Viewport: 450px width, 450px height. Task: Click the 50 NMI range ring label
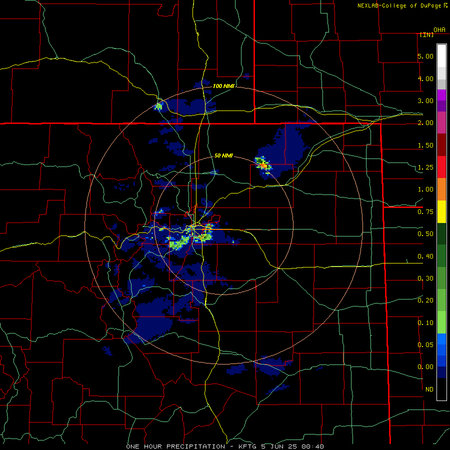point(223,155)
